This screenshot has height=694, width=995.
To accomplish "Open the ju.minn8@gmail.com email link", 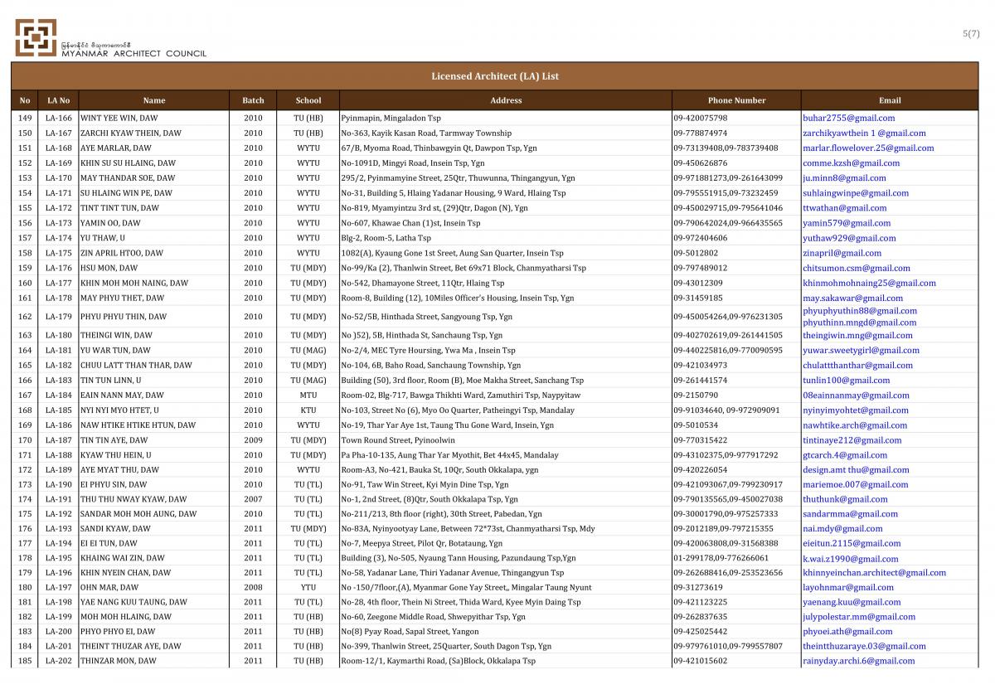I will tap(844, 177).
